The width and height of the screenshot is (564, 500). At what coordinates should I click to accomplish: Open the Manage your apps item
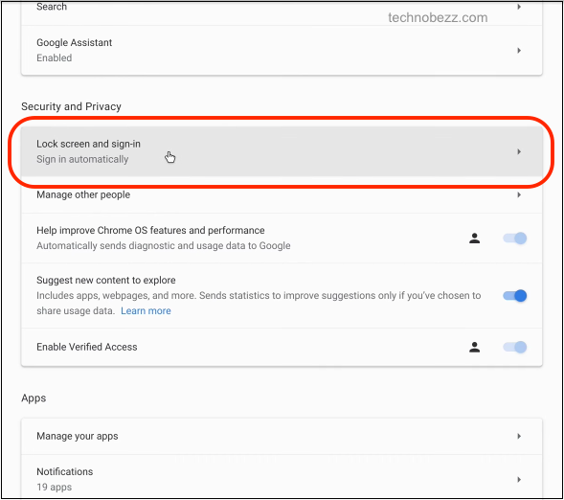[x=282, y=437]
